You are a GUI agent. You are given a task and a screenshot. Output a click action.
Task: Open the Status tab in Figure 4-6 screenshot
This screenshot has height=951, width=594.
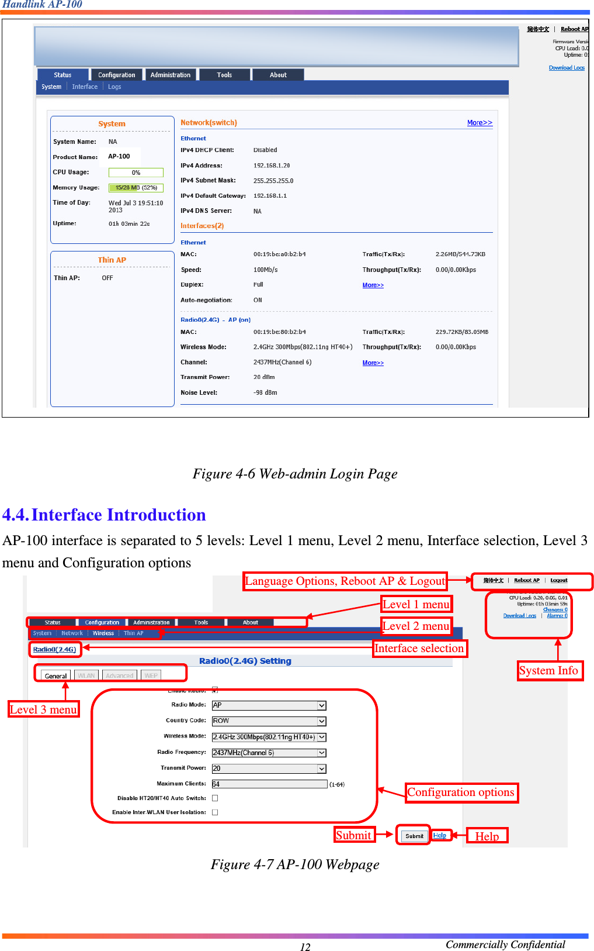pos(63,75)
